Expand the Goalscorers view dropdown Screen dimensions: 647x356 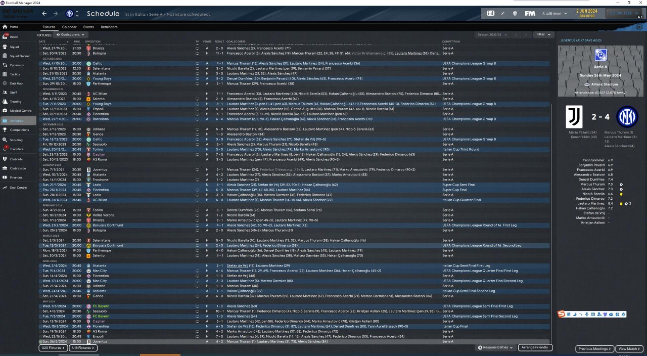69,35
